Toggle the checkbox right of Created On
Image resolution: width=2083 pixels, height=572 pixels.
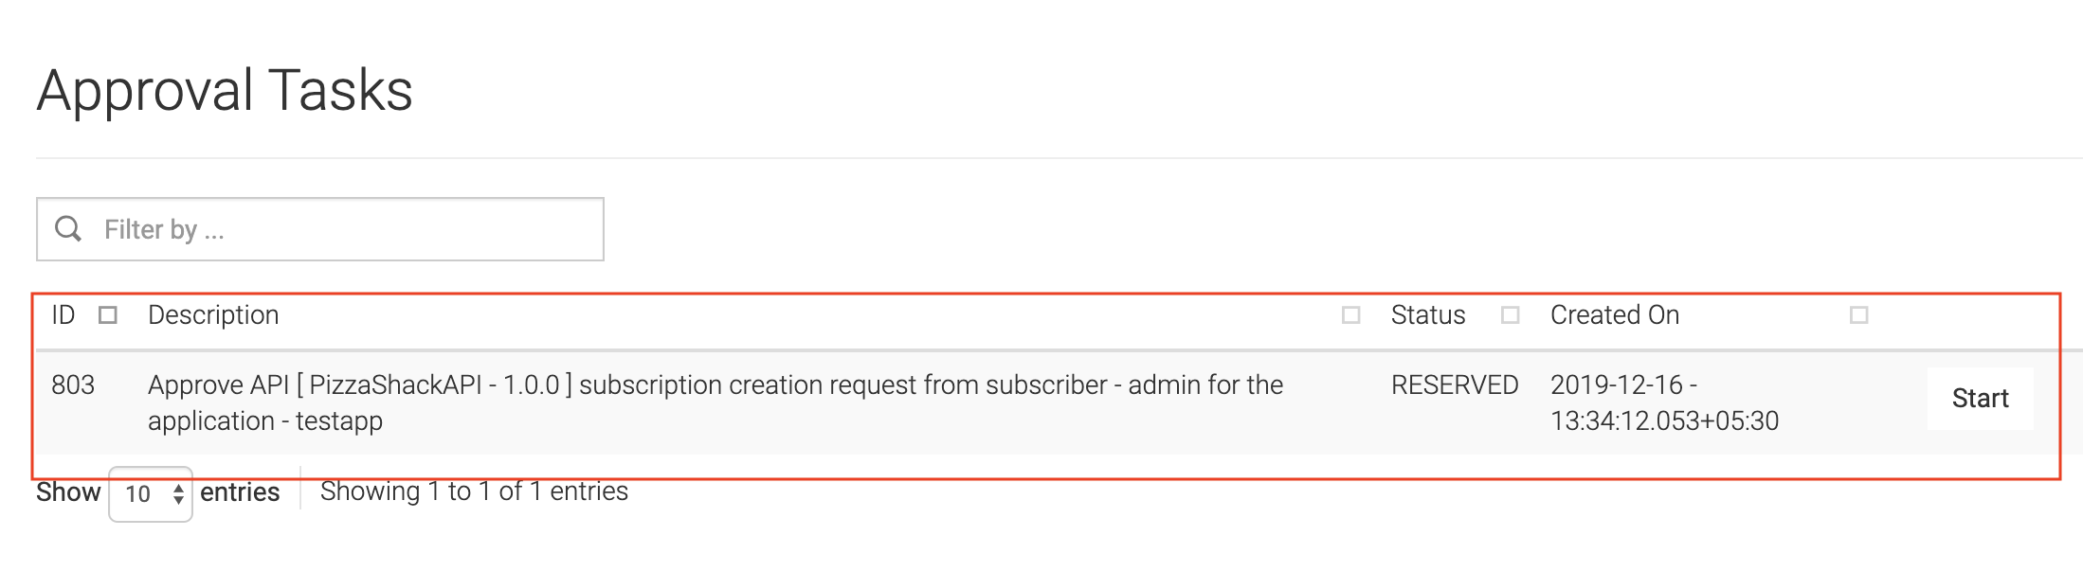tap(1858, 315)
